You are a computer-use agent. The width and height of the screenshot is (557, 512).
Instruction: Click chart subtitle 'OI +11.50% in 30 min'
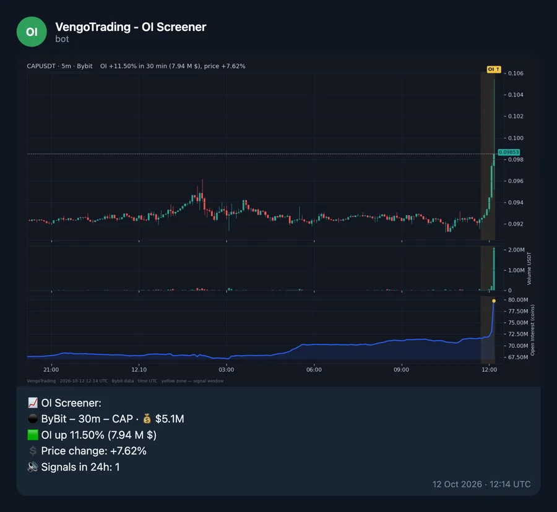click(x=134, y=66)
